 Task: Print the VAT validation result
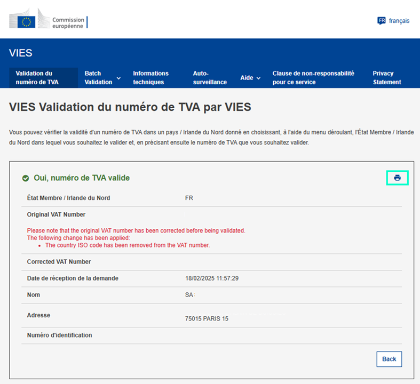[397, 178]
